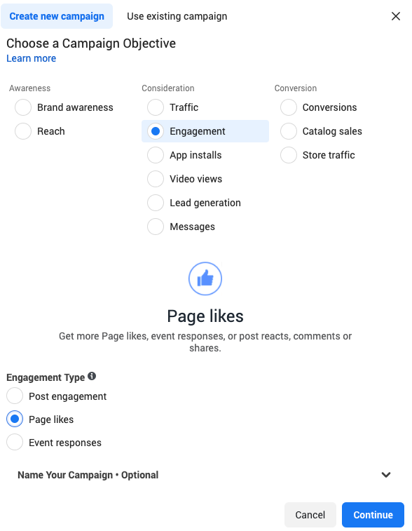Click the Continue button

pyautogui.click(x=373, y=515)
